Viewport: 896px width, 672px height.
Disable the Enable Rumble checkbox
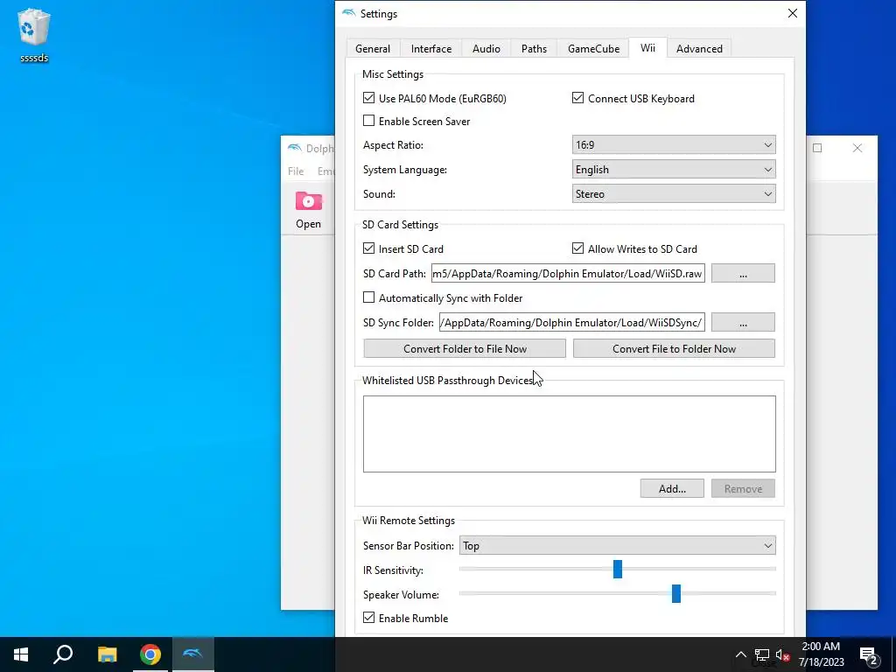(368, 618)
